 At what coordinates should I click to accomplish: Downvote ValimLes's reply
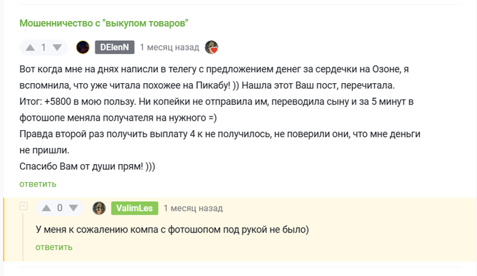coord(74,209)
